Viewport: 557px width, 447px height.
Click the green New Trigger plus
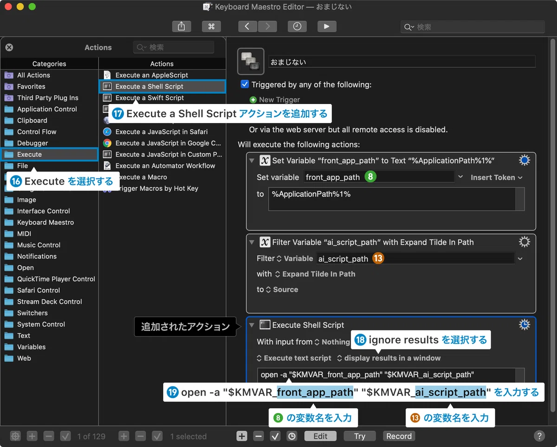(253, 100)
